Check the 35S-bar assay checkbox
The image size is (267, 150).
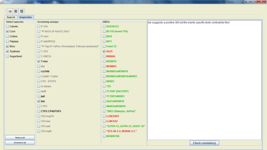[x=39, y=121]
